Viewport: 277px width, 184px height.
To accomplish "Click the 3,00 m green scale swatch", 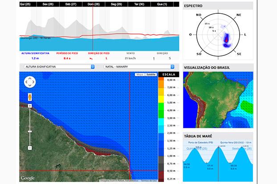I will coord(161,114).
